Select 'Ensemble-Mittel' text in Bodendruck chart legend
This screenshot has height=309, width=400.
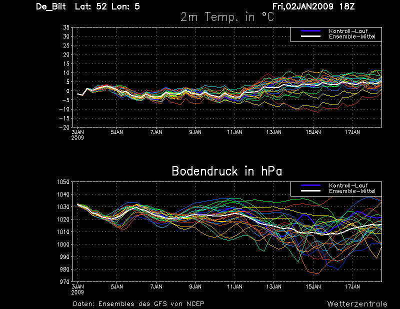[x=352, y=191]
